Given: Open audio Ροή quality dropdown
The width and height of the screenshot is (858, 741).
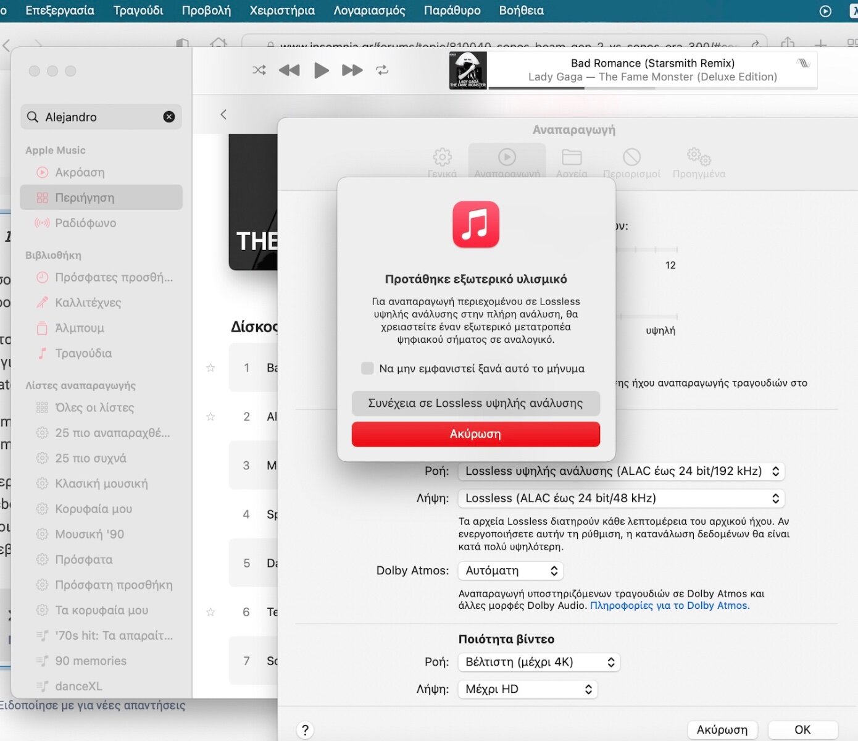Looking at the screenshot, I should (622, 471).
